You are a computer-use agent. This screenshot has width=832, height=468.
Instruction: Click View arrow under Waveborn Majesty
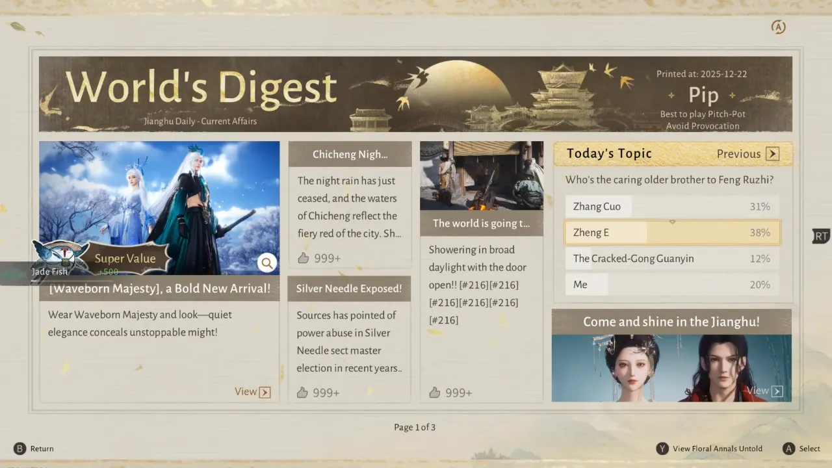click(265, 392)
